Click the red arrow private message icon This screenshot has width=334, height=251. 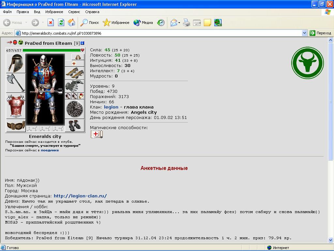click(9, 42)
